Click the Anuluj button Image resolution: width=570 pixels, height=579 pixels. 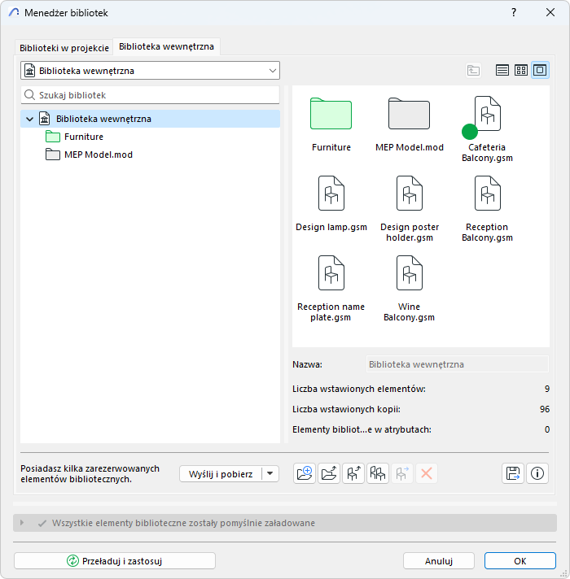[439, 561]
